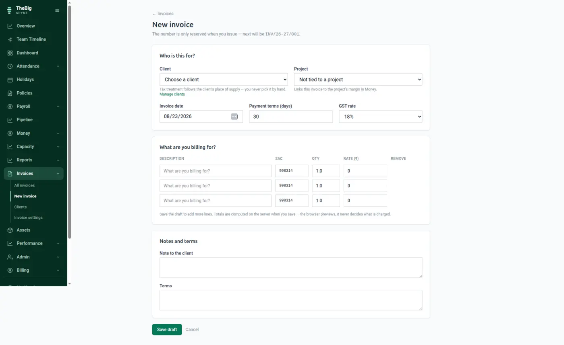Click the Holidays calendar icon
The height and width of the screenshot is (345, 564).
tap(10, 80)
